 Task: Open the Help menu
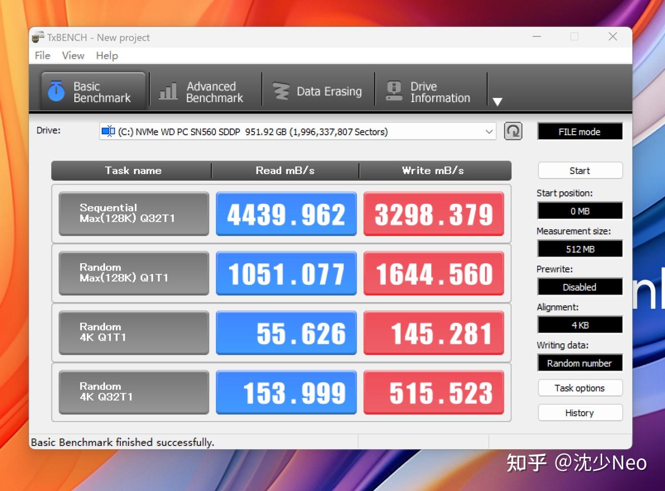[x=107, y=56]
